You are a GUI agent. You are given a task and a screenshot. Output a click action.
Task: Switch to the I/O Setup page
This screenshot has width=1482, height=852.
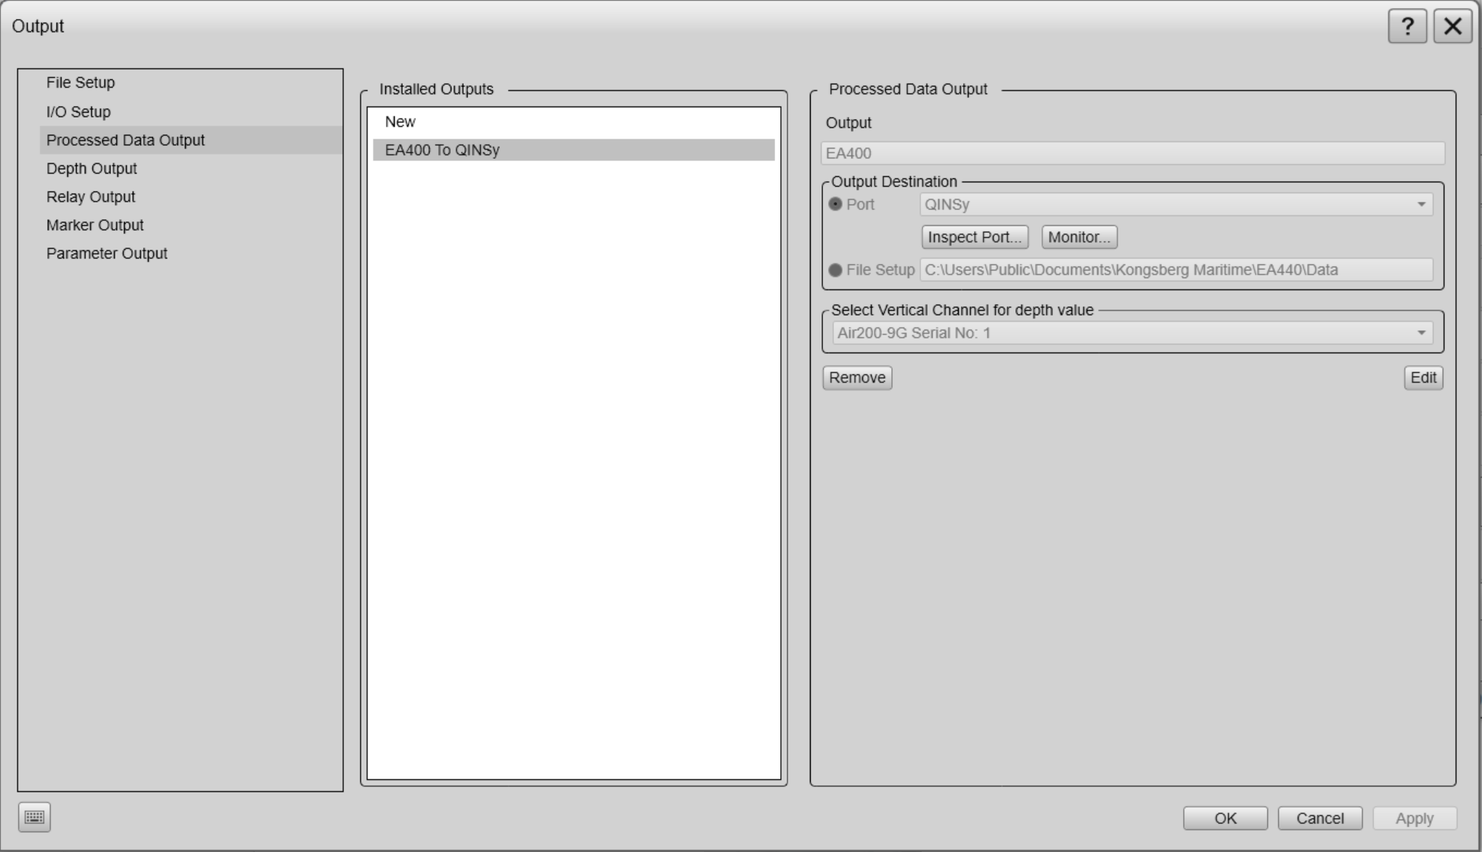[x=78, y=112]
